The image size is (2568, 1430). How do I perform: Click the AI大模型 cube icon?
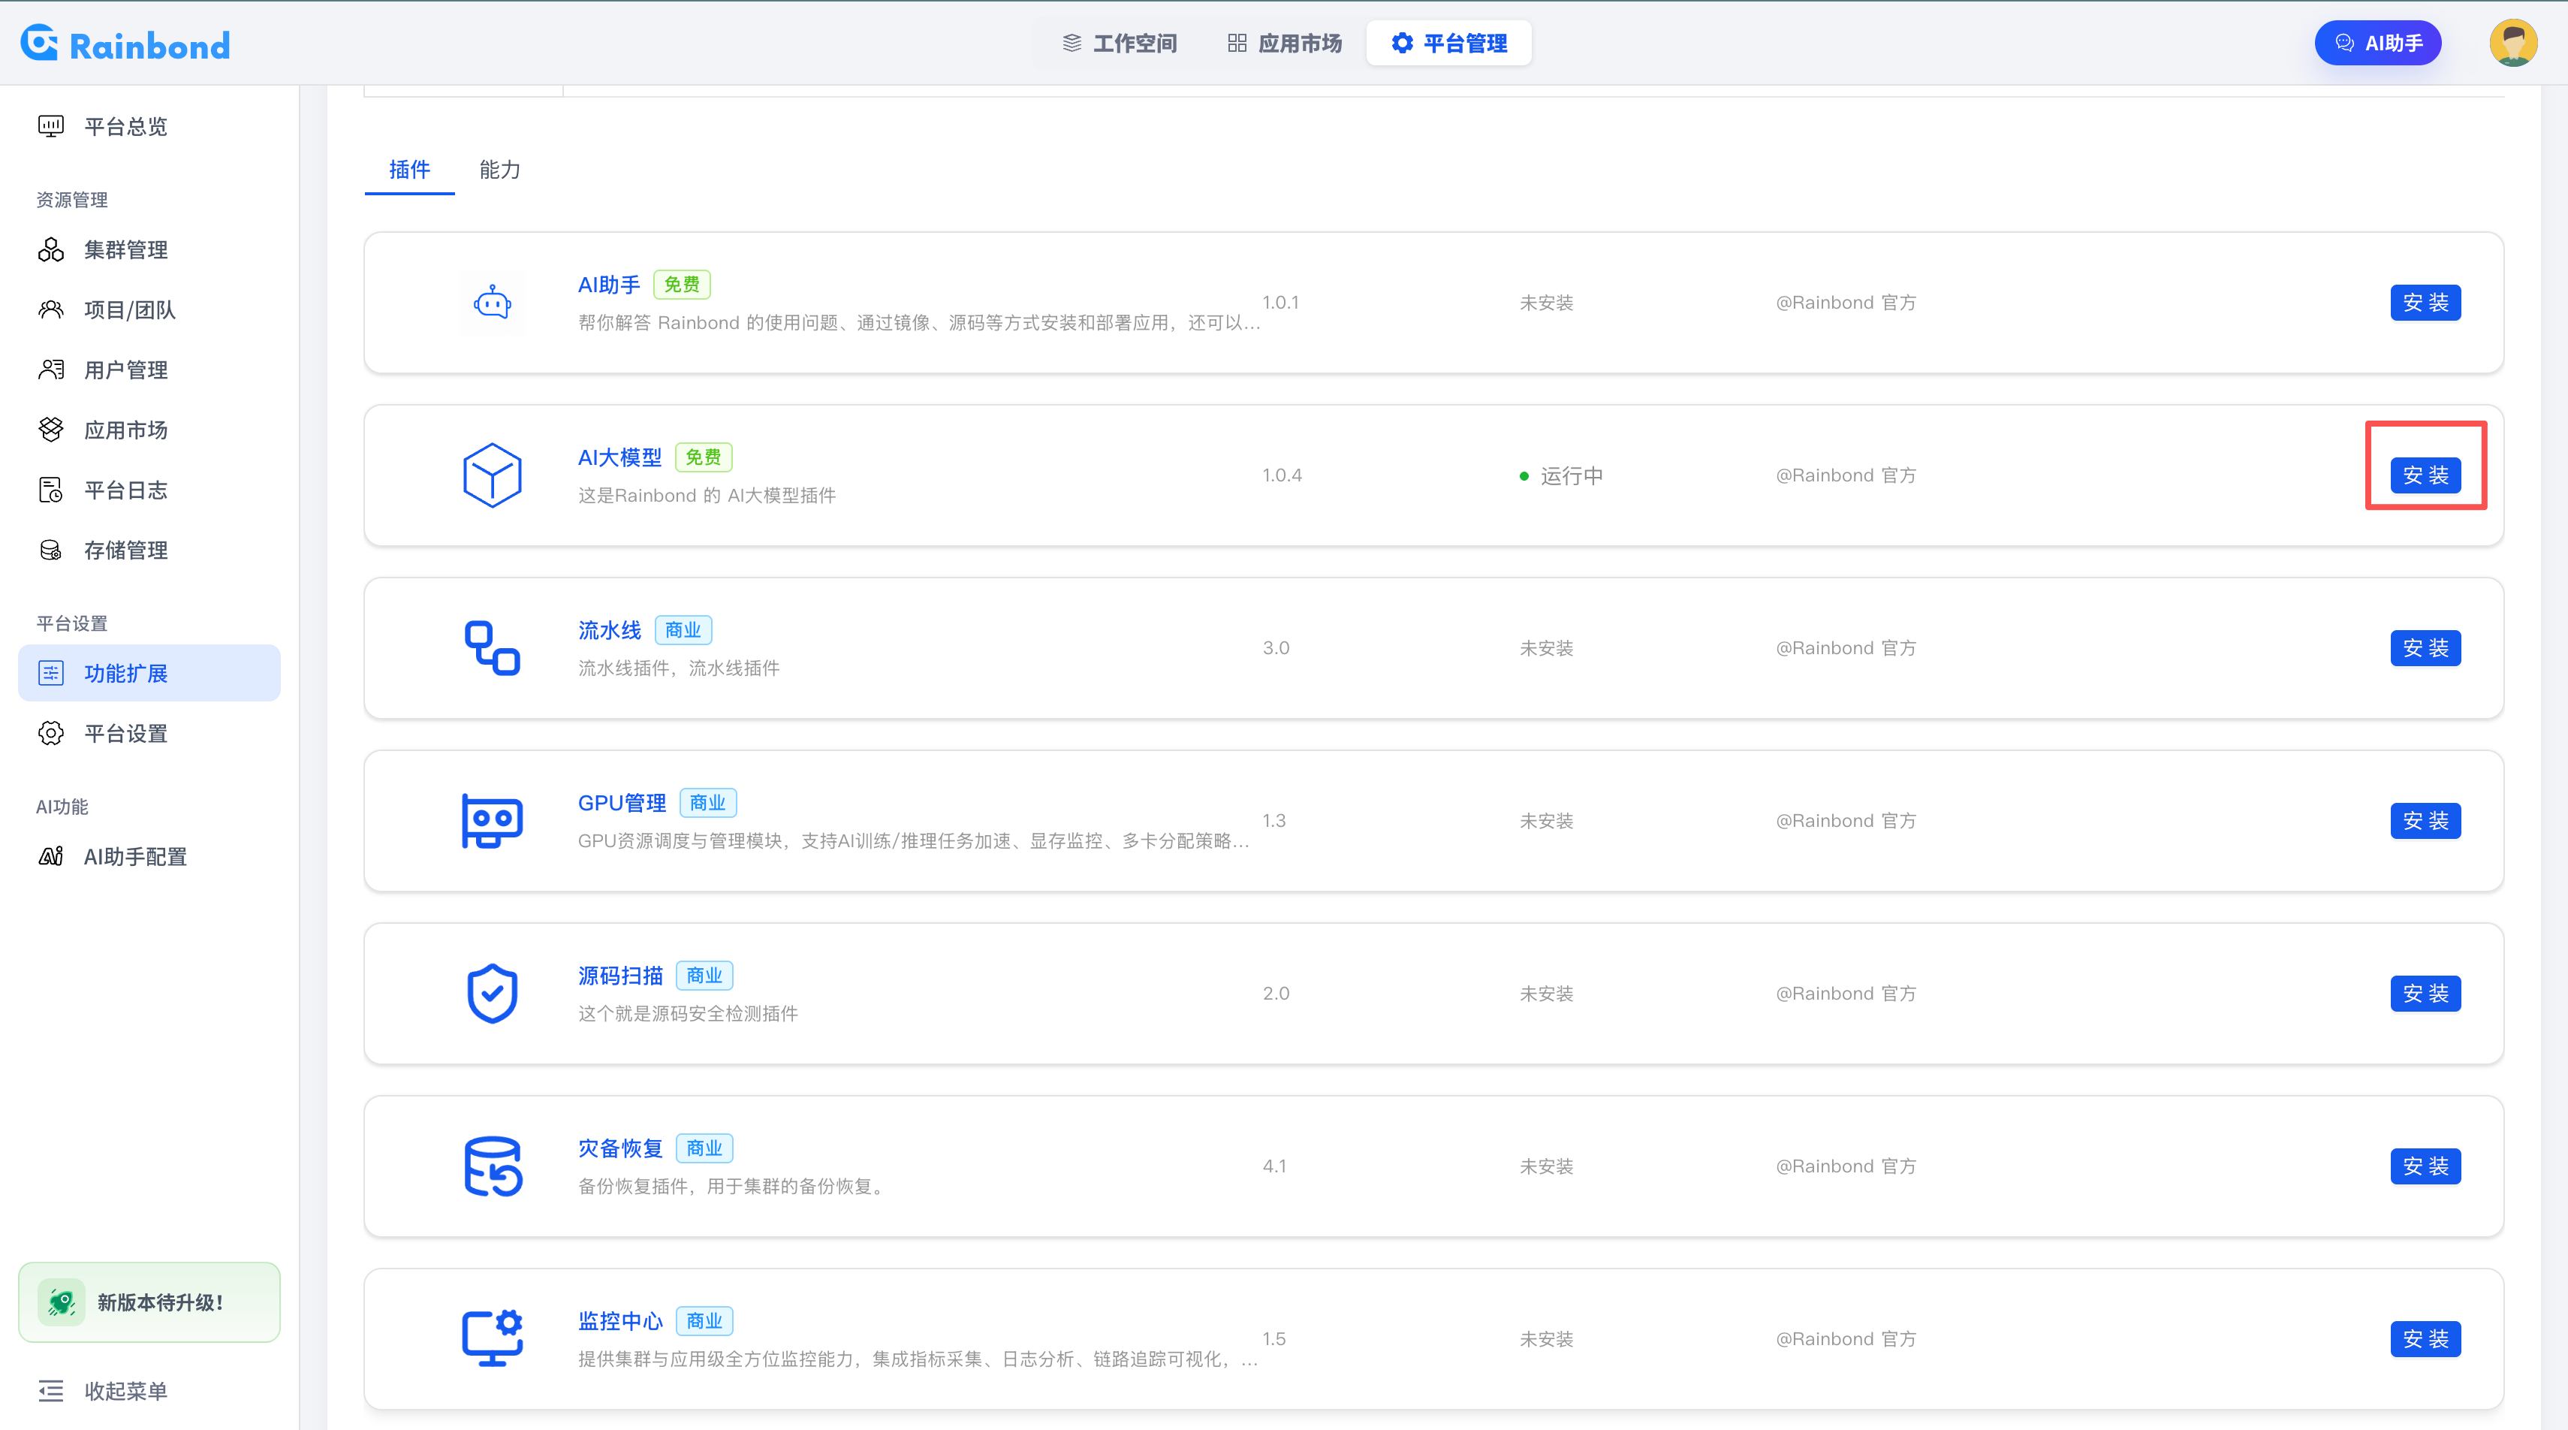point(493,475)
